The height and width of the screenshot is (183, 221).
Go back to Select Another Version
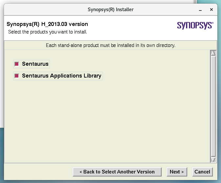point(117,172)
